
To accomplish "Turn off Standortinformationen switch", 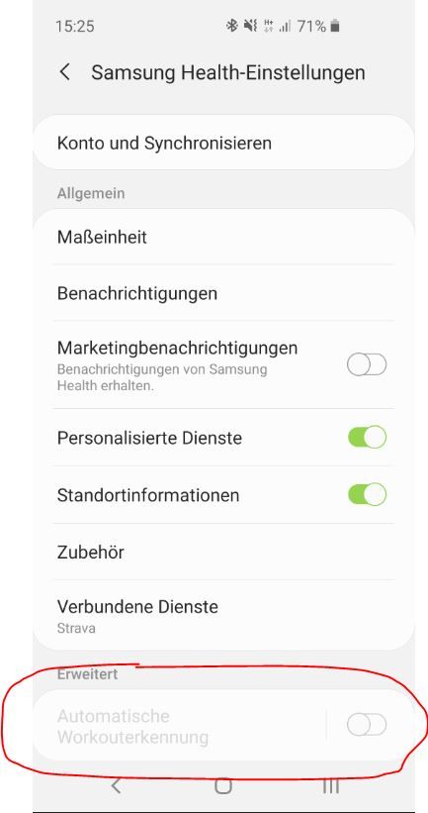I will point(367,494).
